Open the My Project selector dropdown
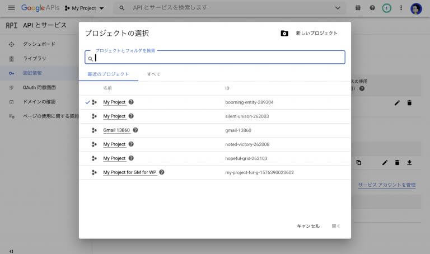The height and width of the screenshot is (254, 430). point(84,8)
